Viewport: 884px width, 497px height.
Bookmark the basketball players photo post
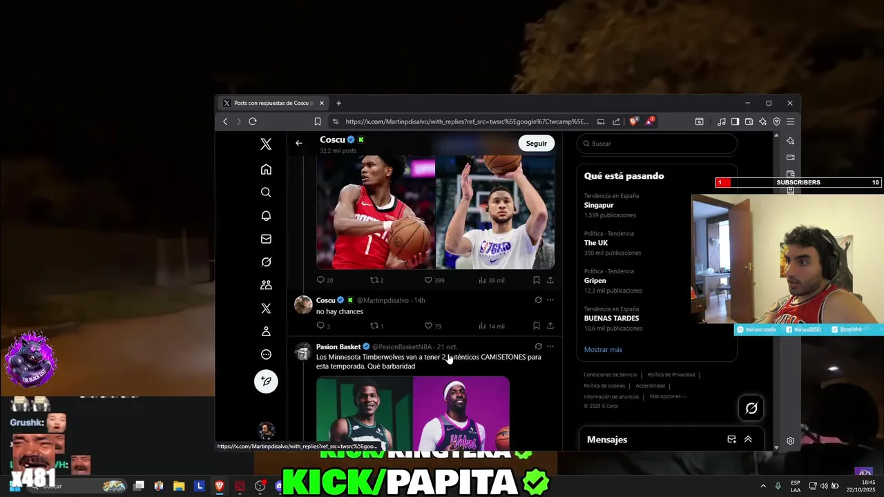click(x=536, y=280)
